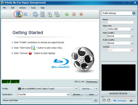
Task: Click the Profile Settings blue arrow button
Action: pos(134,13)
